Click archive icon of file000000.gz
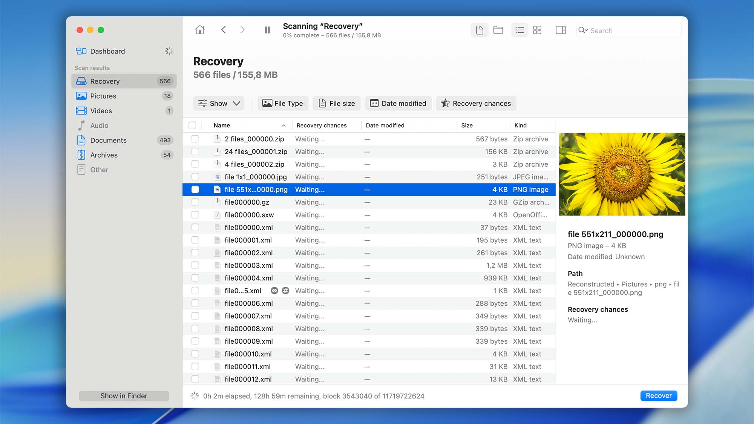Screen dimensions: 754x424 217,202
